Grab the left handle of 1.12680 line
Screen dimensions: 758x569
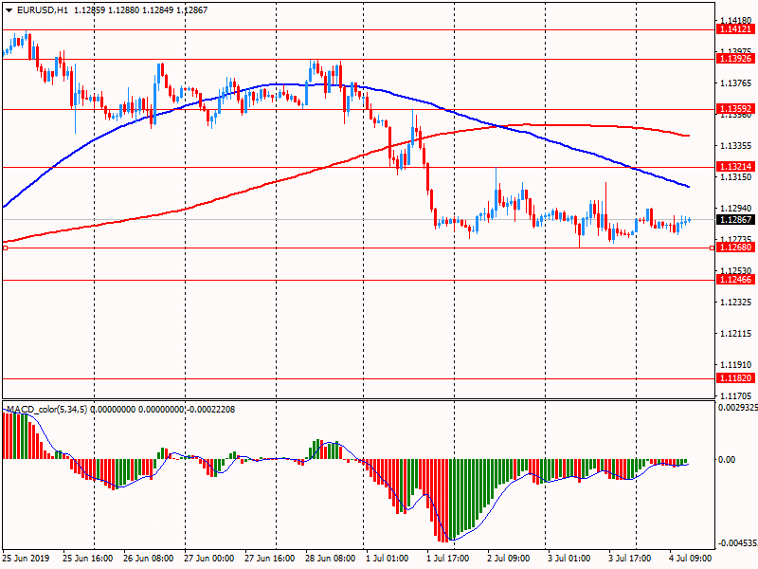point(5,248)
